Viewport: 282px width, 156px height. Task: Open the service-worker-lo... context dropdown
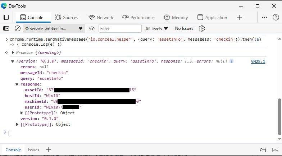pyautogui.click(x=54, y=29)
